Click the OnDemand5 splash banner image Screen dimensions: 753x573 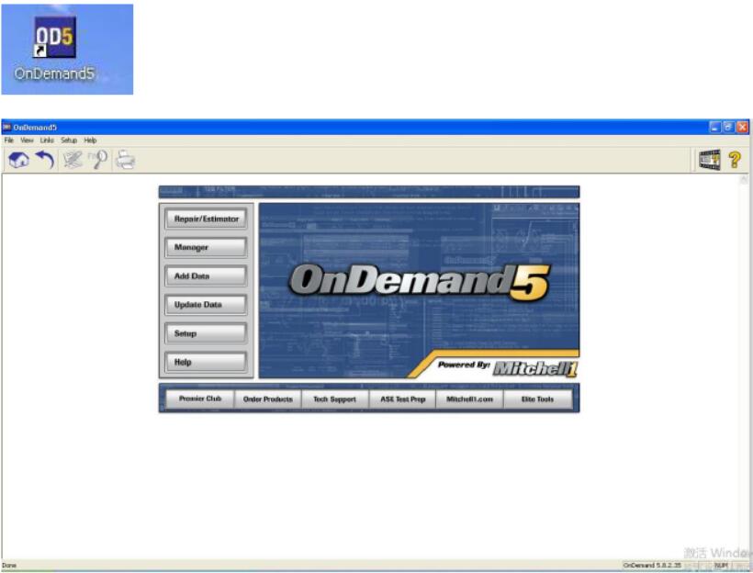[419, 290]
